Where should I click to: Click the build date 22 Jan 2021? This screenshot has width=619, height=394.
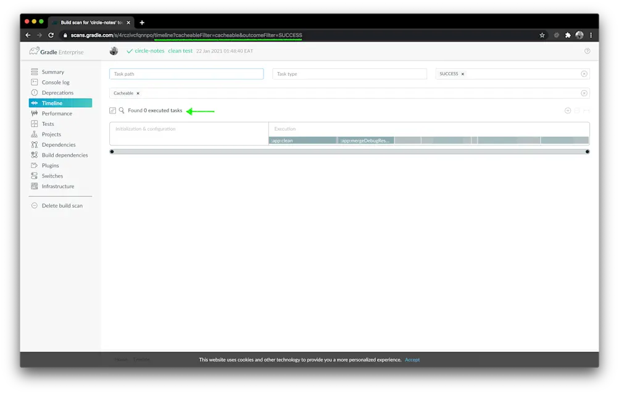(224, 51)
